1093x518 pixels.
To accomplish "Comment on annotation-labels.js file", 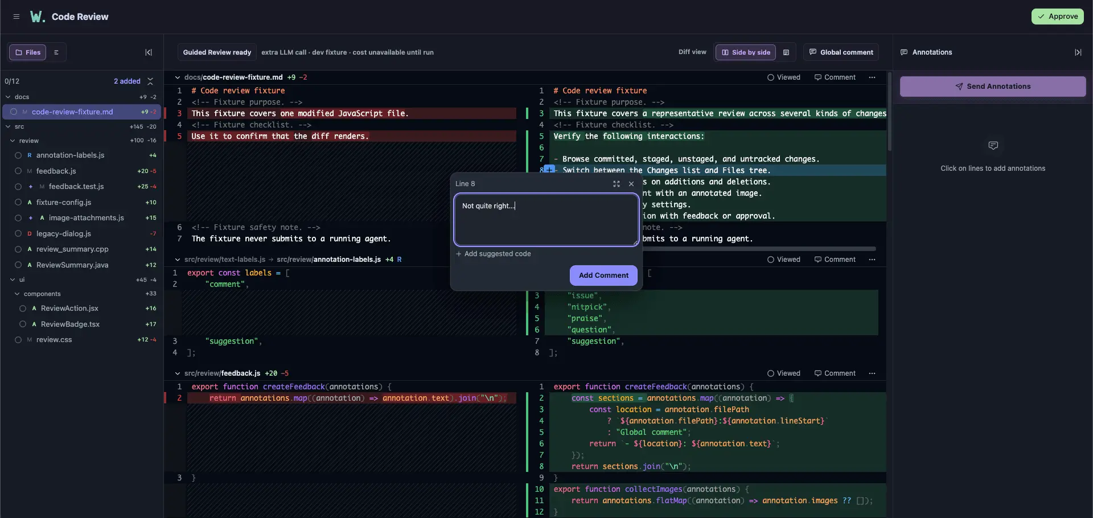I will [835, 260].
